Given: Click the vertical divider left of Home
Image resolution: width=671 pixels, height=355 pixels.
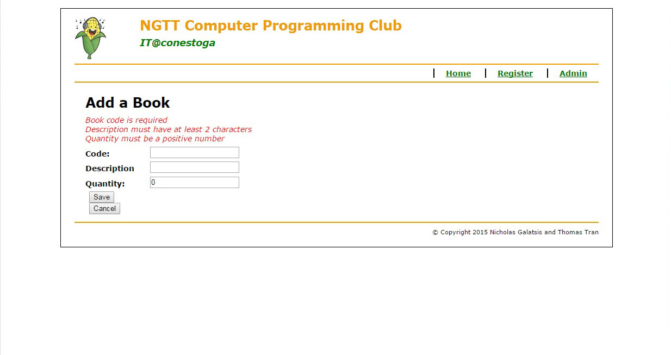Looking at the screenshot, I should (434, 73).
